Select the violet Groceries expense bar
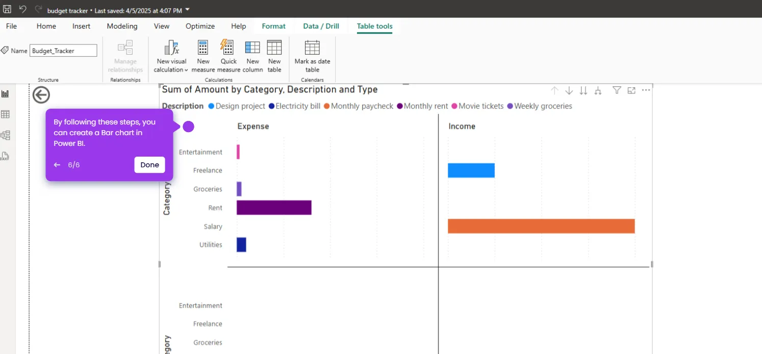The width and height of the screenshot is (762, 354). (x=239, y=189)
